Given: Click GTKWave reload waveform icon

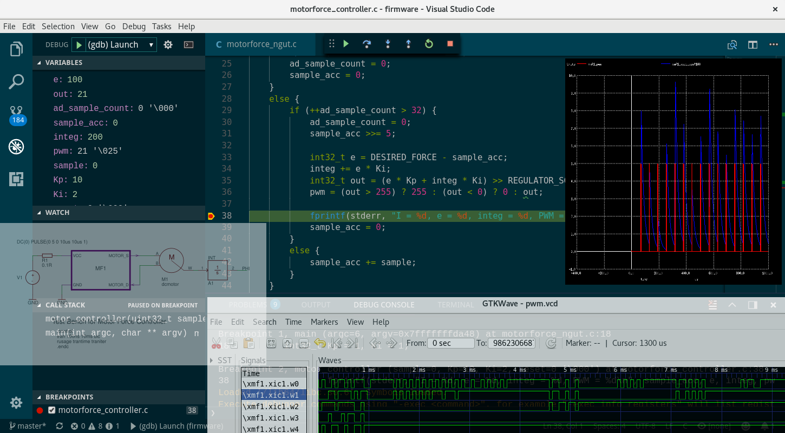Looking at the screenshot, I should 551,343.
